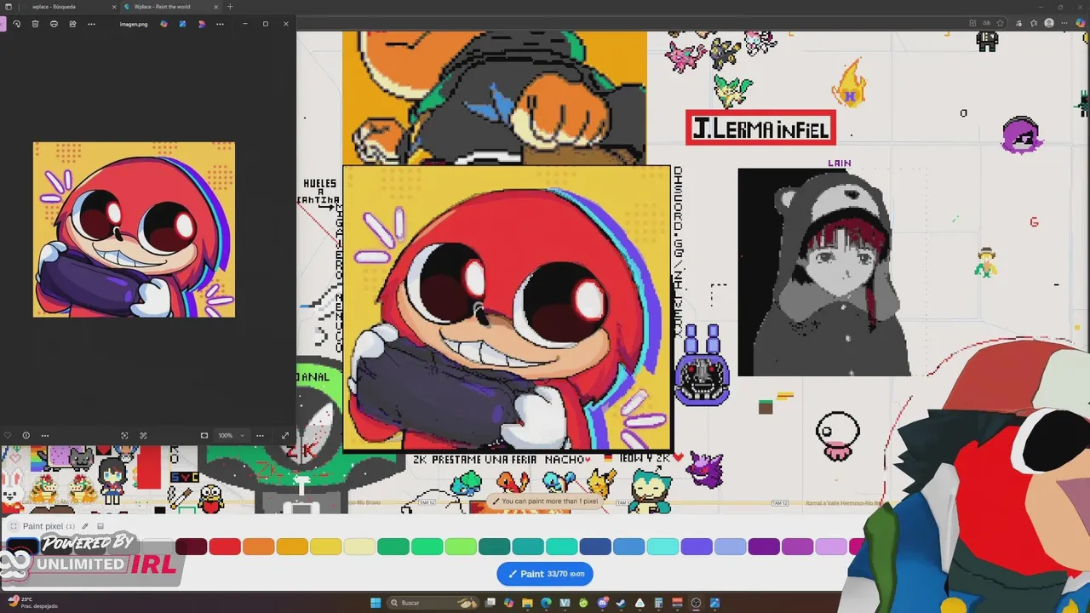Show file info in Photos bottom bar
1090x613 pixels.
point(26,435)
